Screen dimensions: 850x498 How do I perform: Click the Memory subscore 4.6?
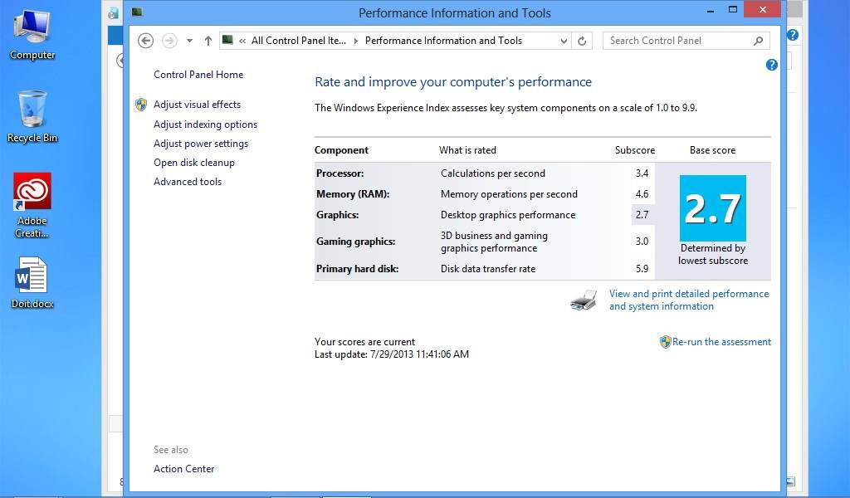click(x=642, y=194)
